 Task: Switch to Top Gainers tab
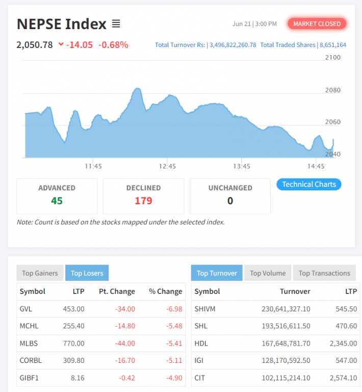tap(40, 273)
